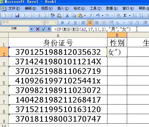Image resolution: width=149 pixels, height=127 pixels.
Task: Expand the Paste options arrow
Action: tap(85, 15)
